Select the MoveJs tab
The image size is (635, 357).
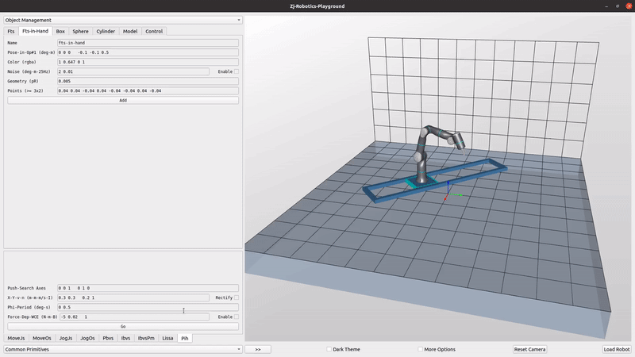[x=16, y=338]
